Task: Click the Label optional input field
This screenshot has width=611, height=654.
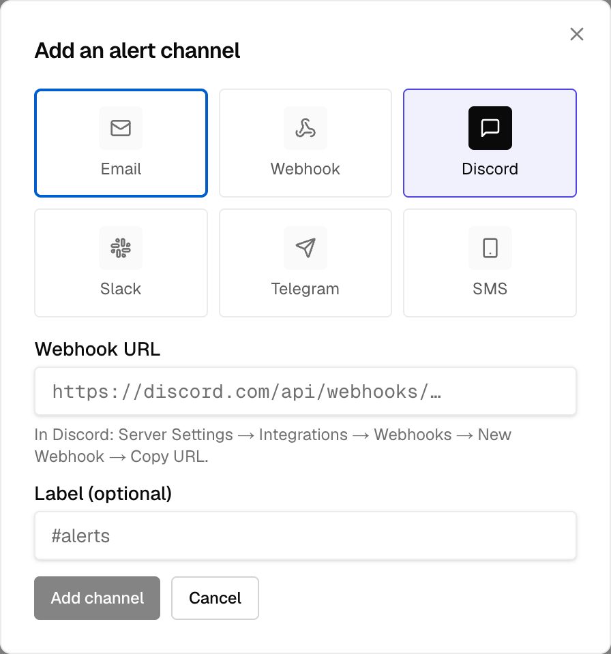Action: [x=305, y=535]
